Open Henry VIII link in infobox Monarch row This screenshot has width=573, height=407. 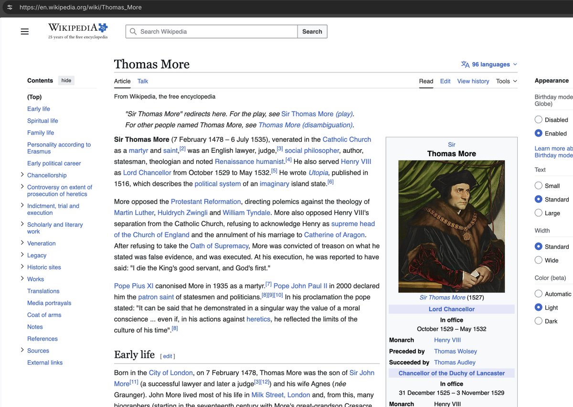447,340
